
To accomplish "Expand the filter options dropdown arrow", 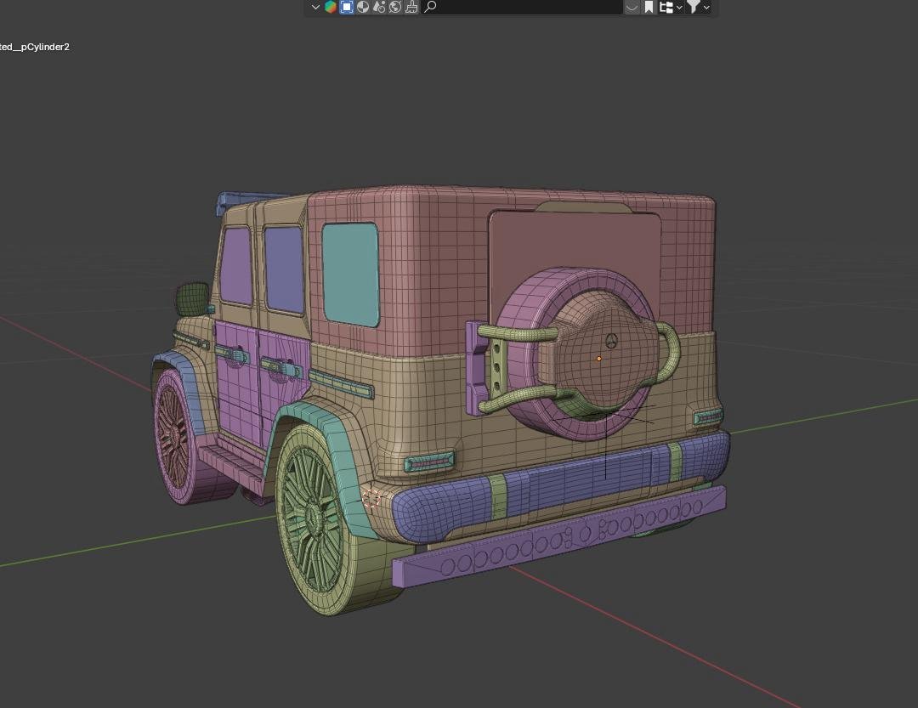I will point(706,8).
